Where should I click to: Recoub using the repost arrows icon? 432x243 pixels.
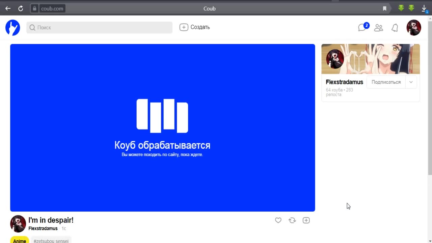292,220
